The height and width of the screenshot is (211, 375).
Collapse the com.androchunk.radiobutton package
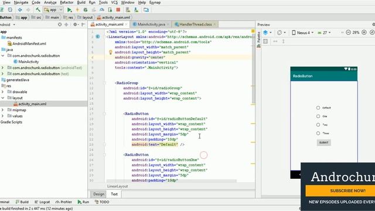pos(3,56)
